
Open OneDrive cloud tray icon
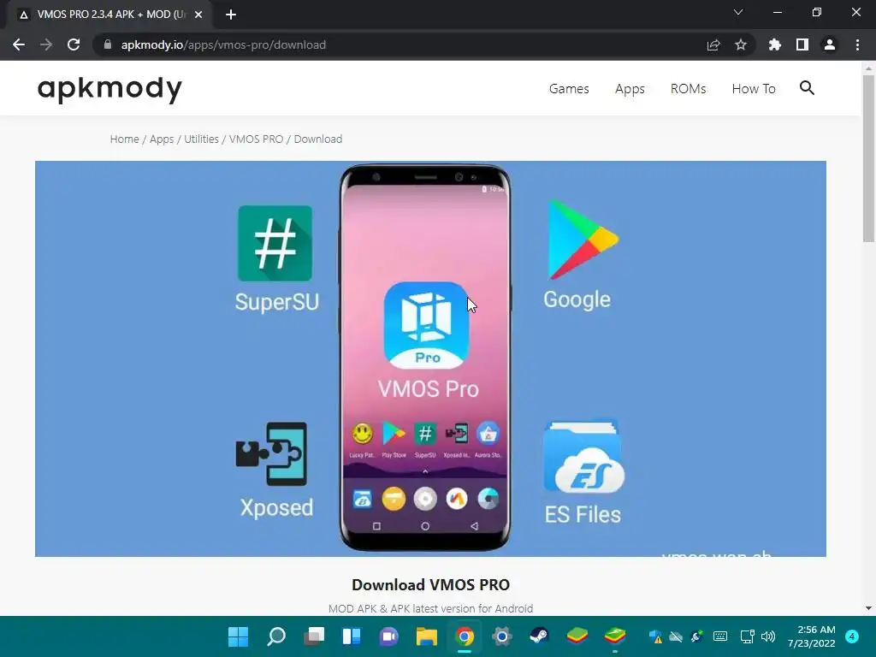676,636
